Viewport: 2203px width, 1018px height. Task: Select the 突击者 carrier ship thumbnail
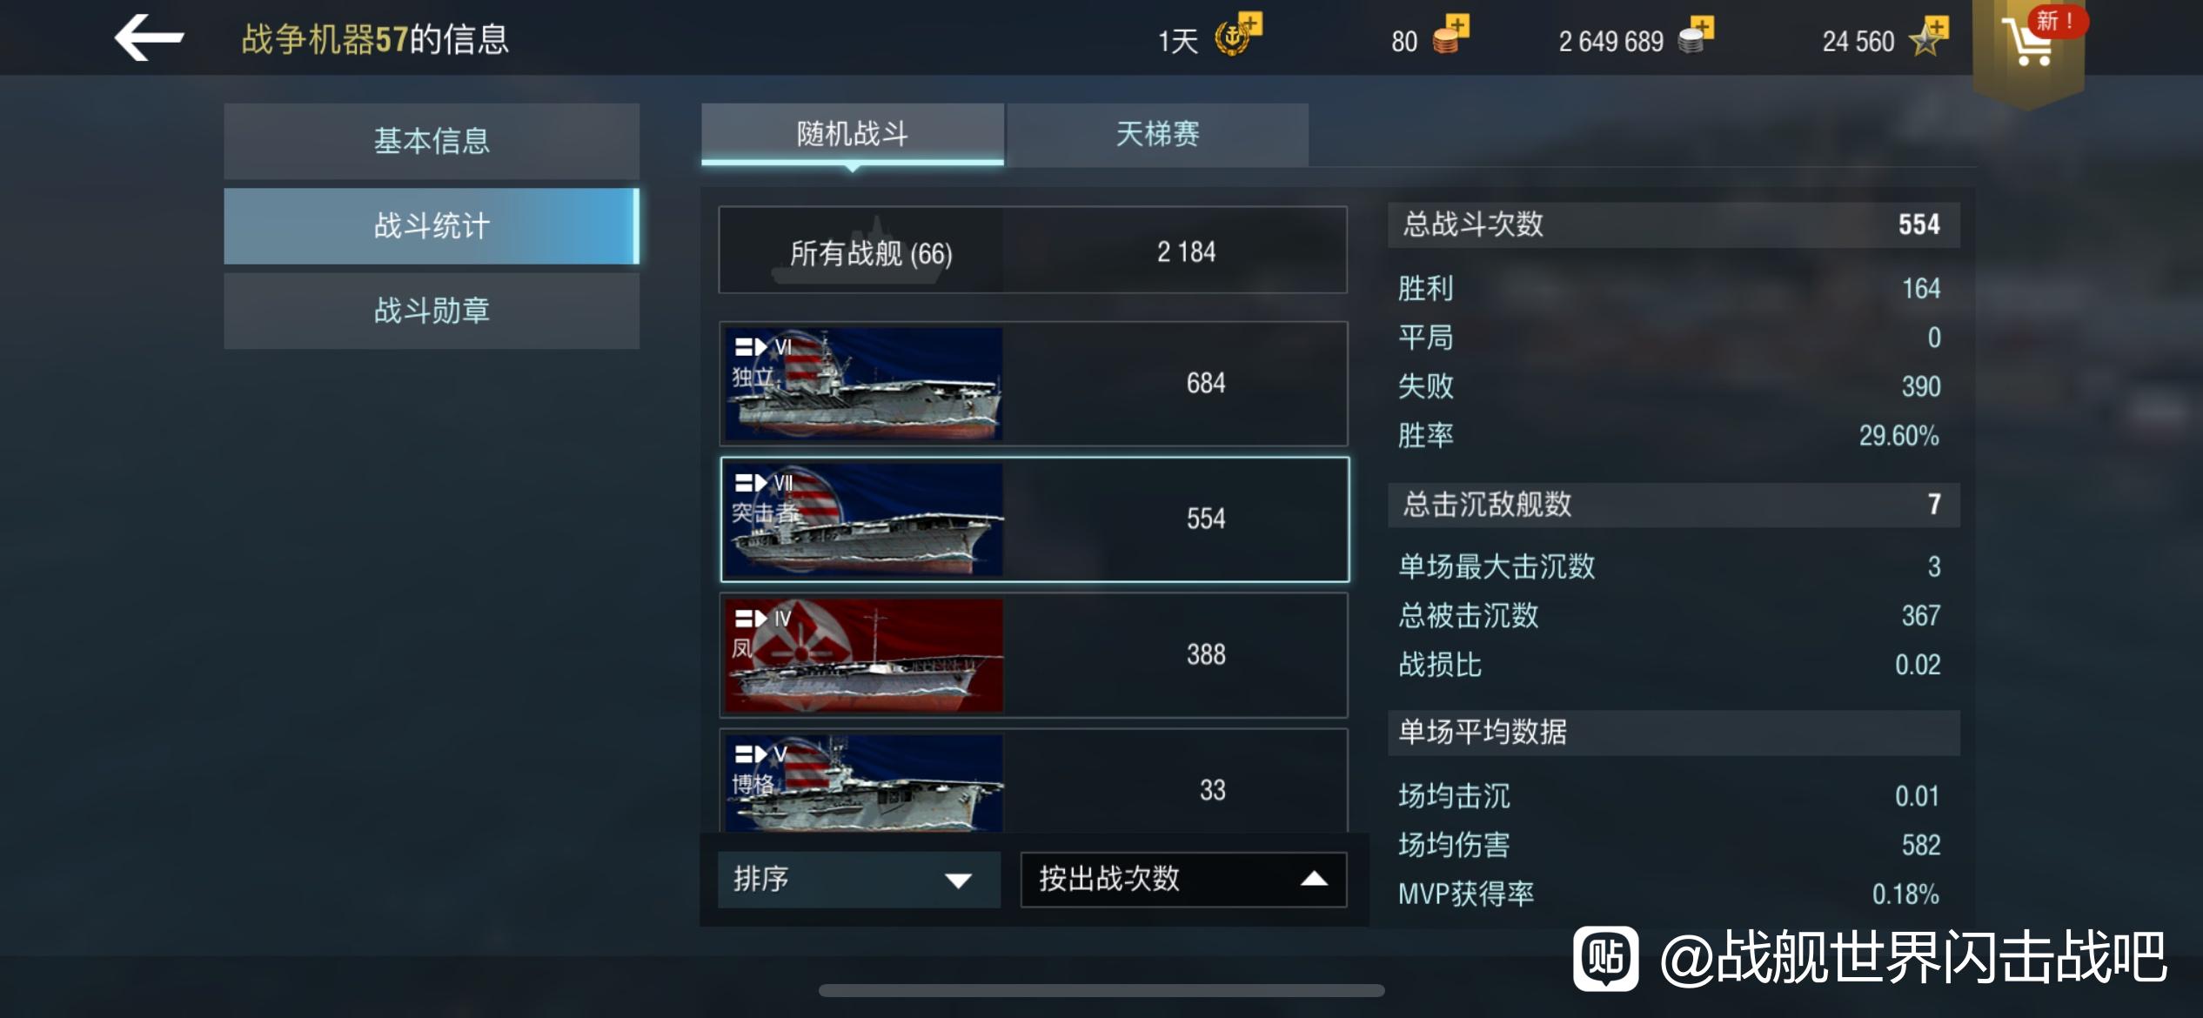point(865,519)
